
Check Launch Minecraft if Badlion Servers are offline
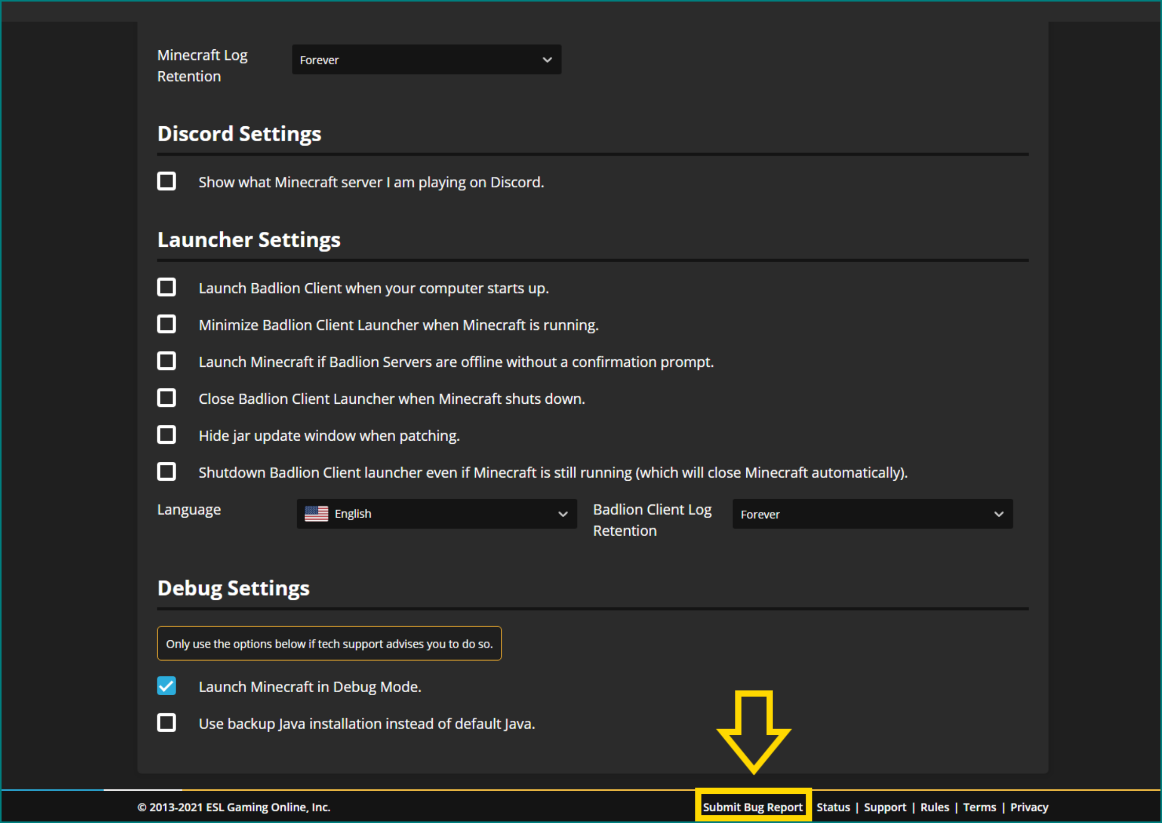coord(166,361)
